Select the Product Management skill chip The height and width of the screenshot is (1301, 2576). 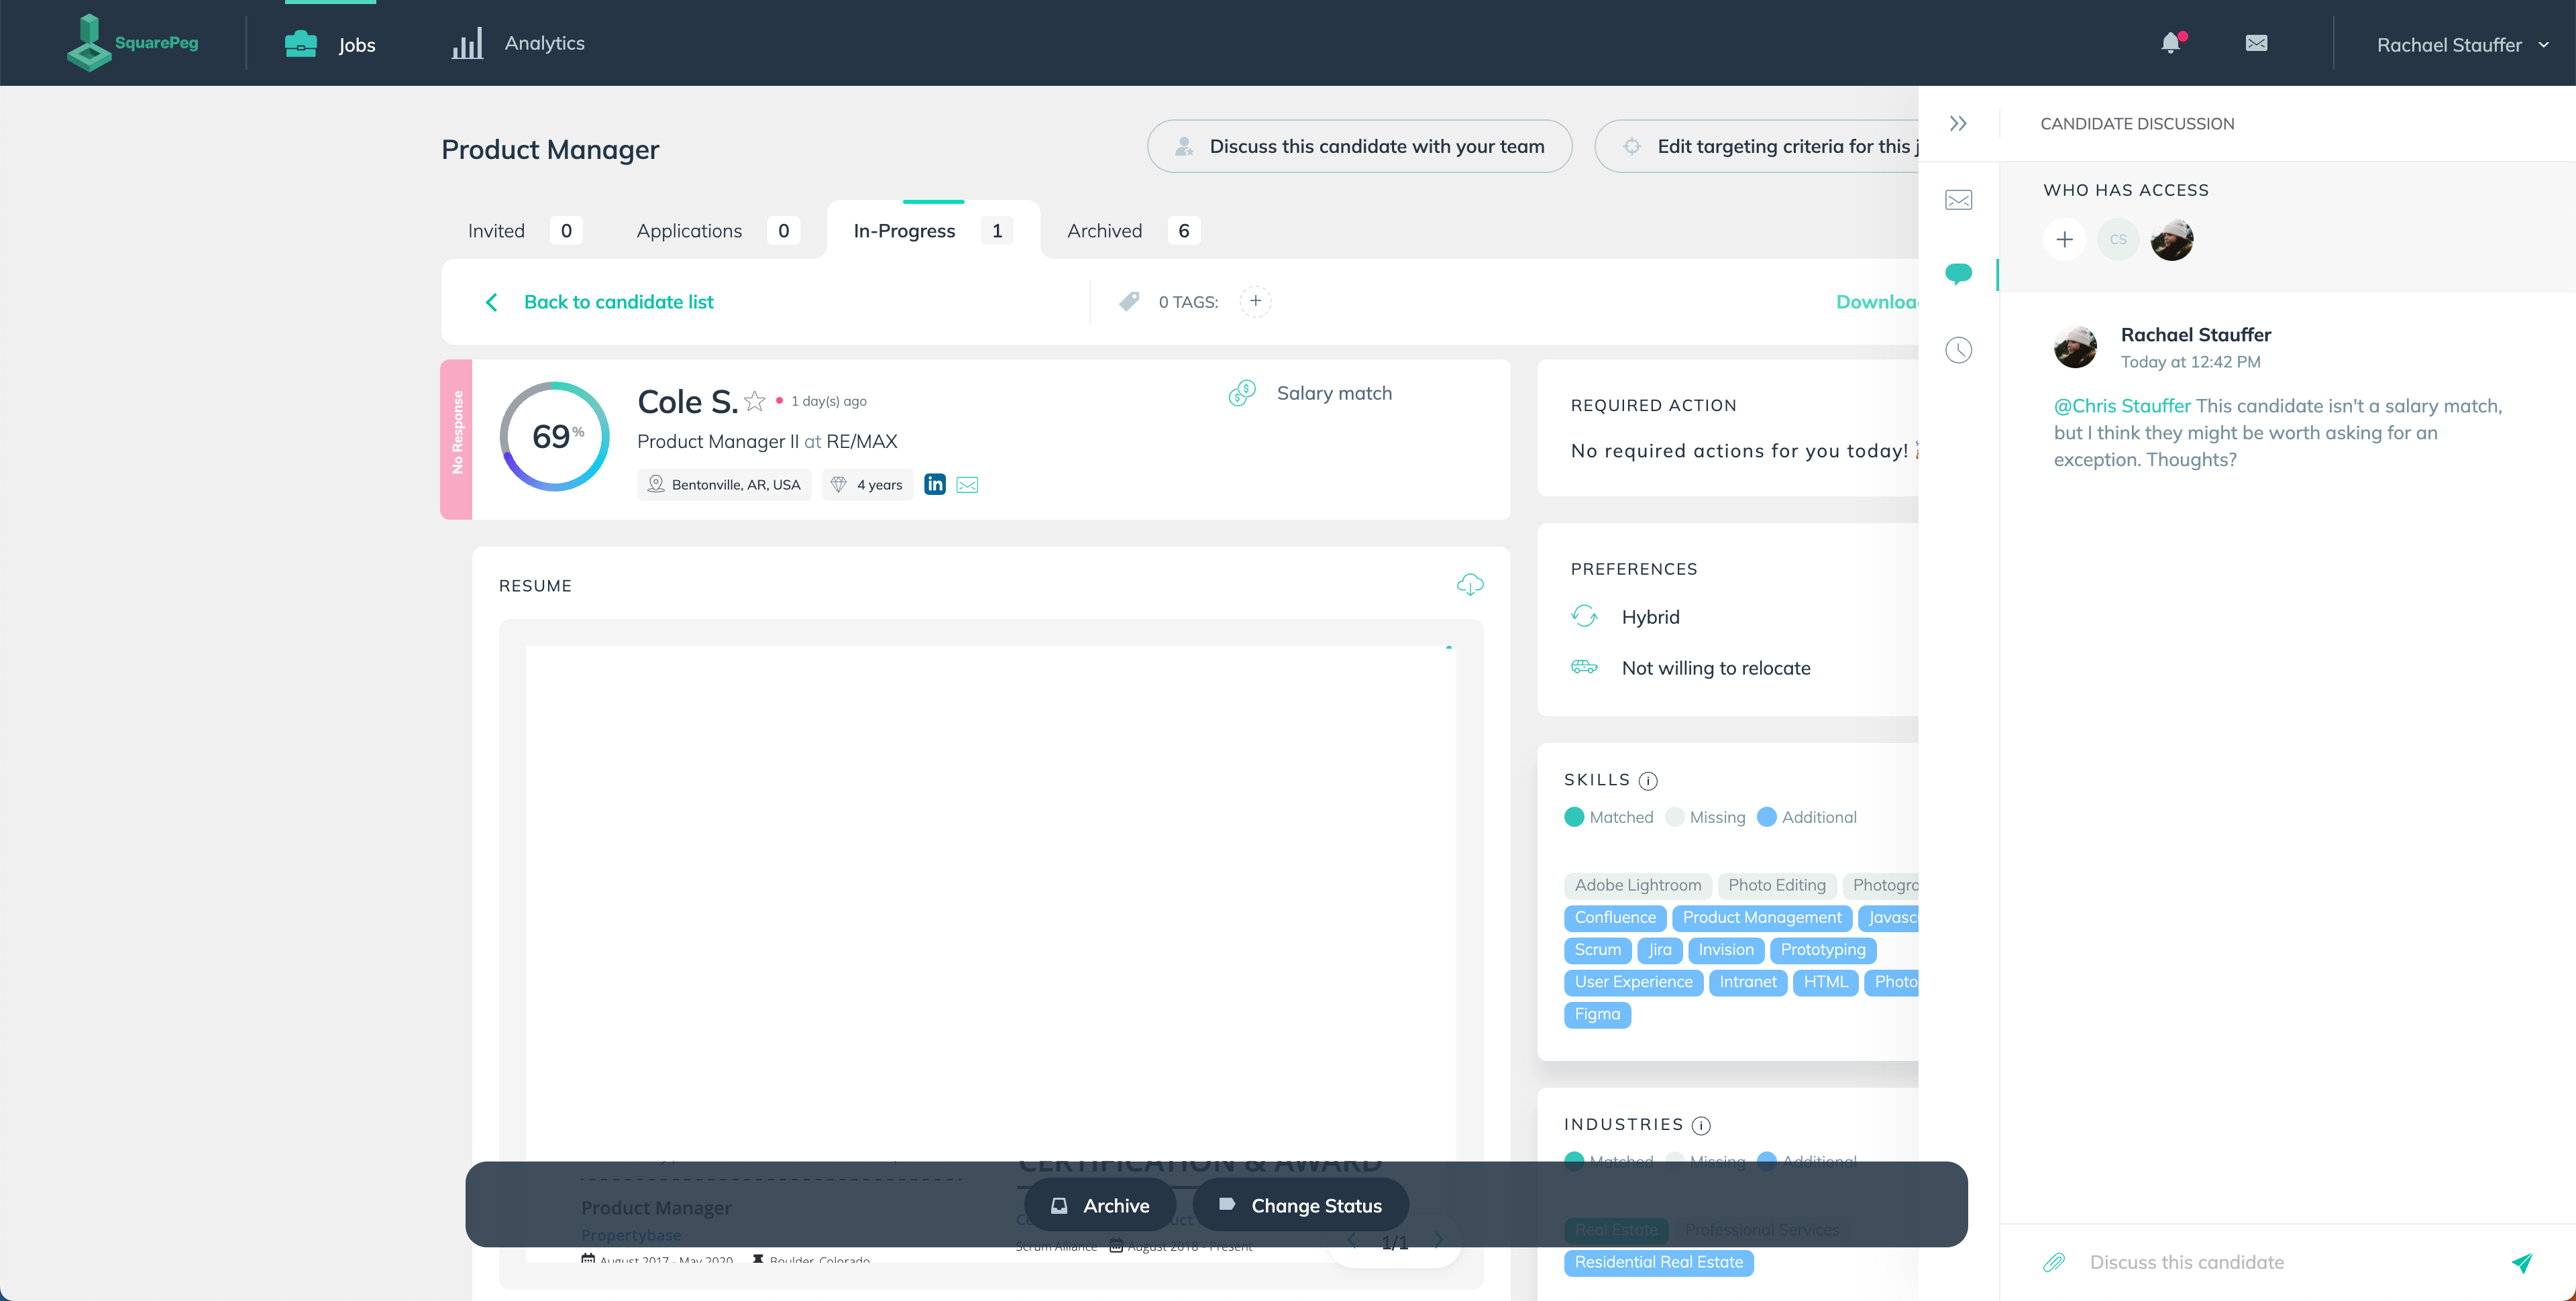(1762, 917)
